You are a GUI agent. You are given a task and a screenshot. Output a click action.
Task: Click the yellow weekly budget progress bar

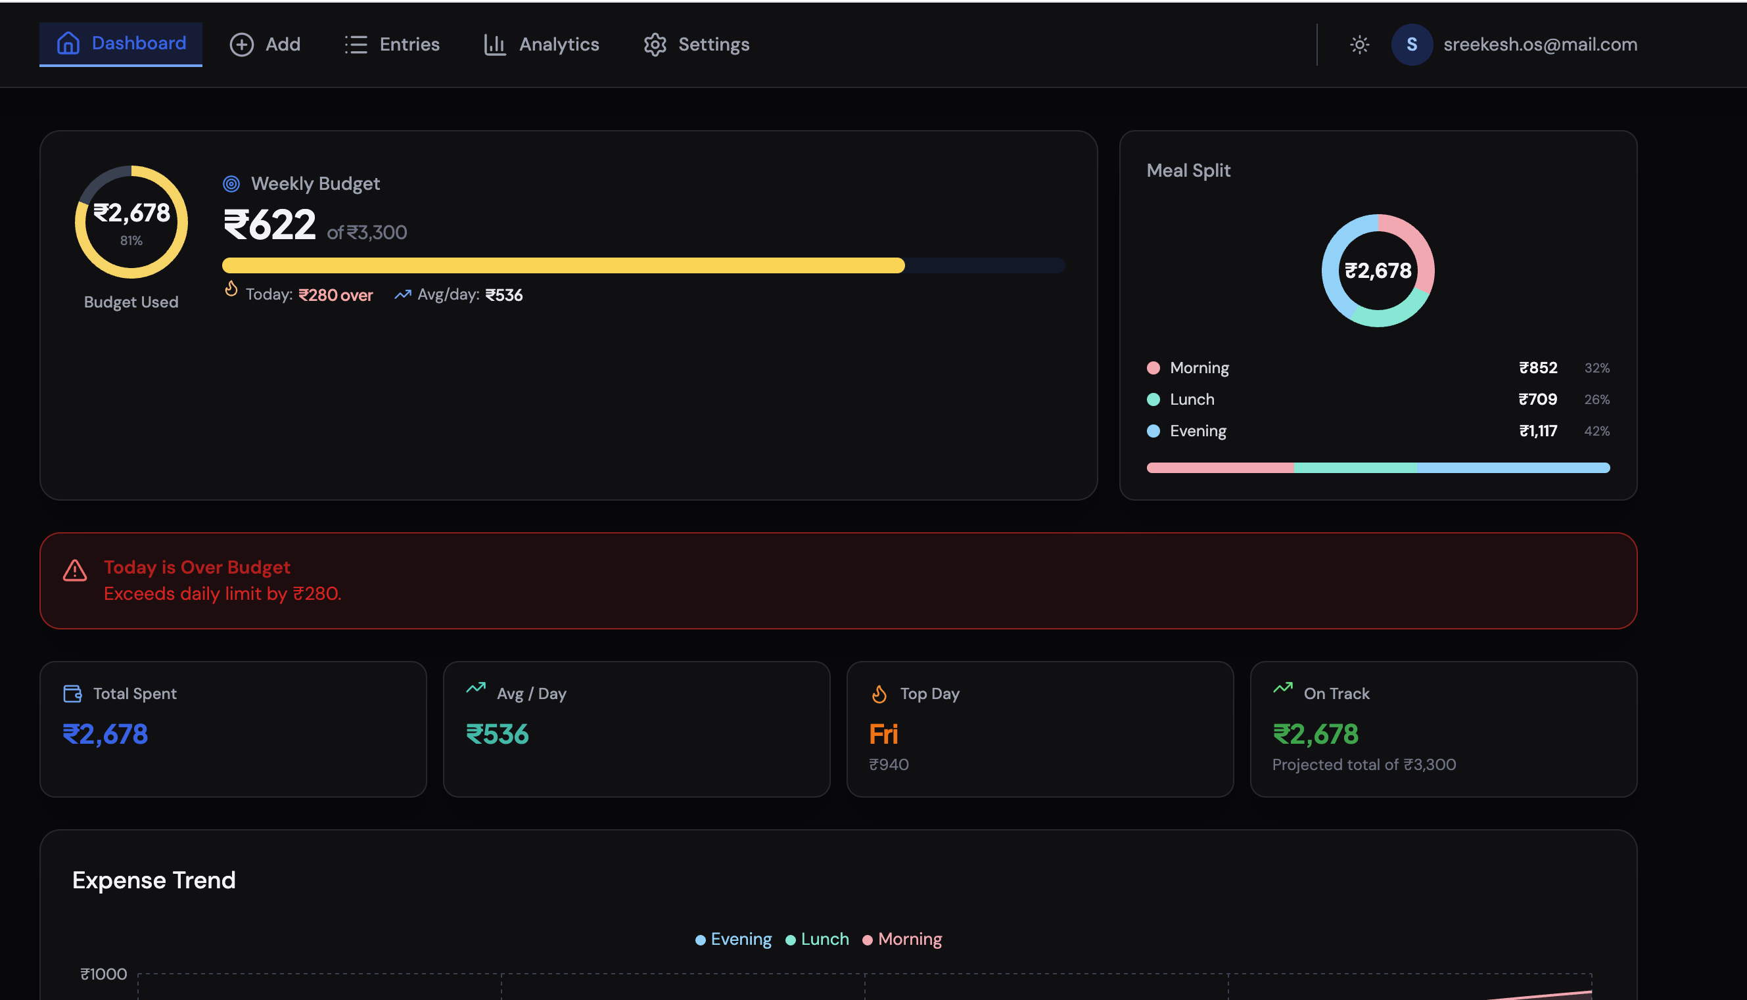pos(643,265)
